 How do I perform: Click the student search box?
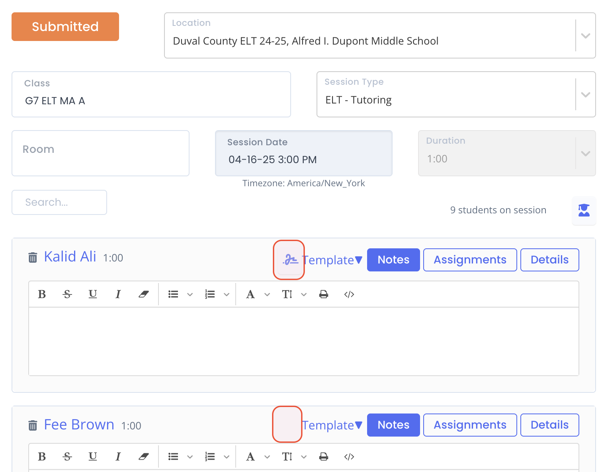pos(59,202)
